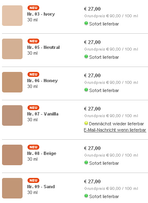
Task: Open the Nr. 08 - Beige product title
Action: coord(42,153)
